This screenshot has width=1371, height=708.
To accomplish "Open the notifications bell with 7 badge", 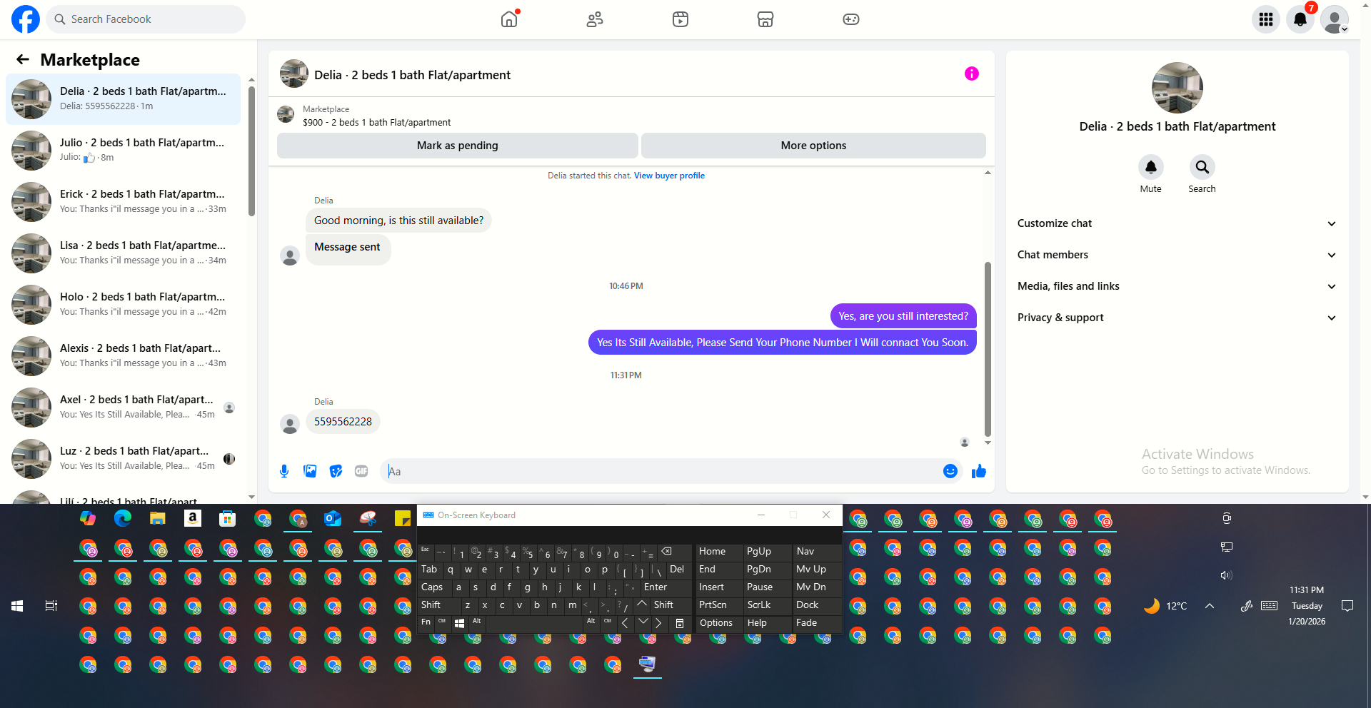I will click(1300, 19).
